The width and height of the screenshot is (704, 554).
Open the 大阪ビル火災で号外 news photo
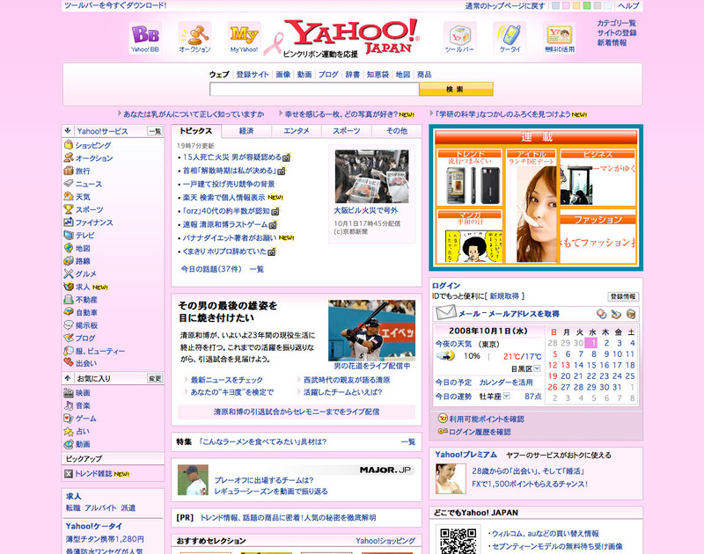tap(371, 176)
